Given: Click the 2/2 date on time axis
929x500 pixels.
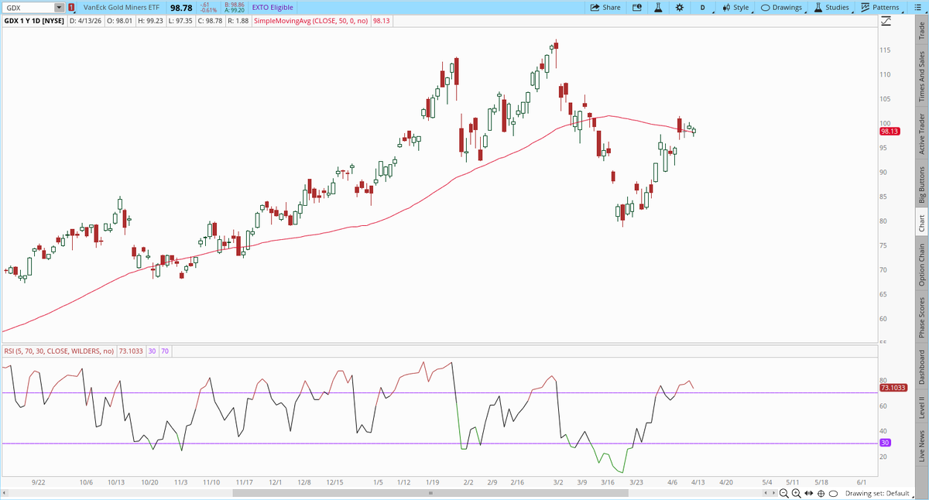Looking at the screenshot, I should tap(468, 481).
